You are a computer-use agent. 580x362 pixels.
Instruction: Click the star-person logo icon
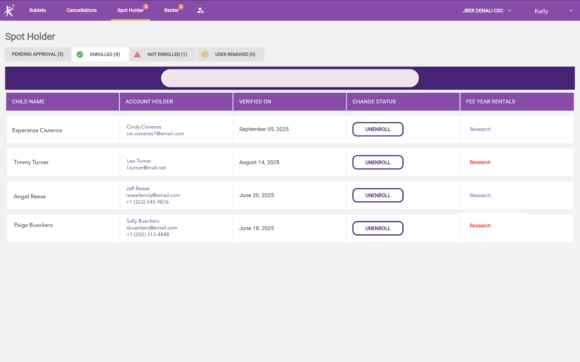(x=9, y=11)
